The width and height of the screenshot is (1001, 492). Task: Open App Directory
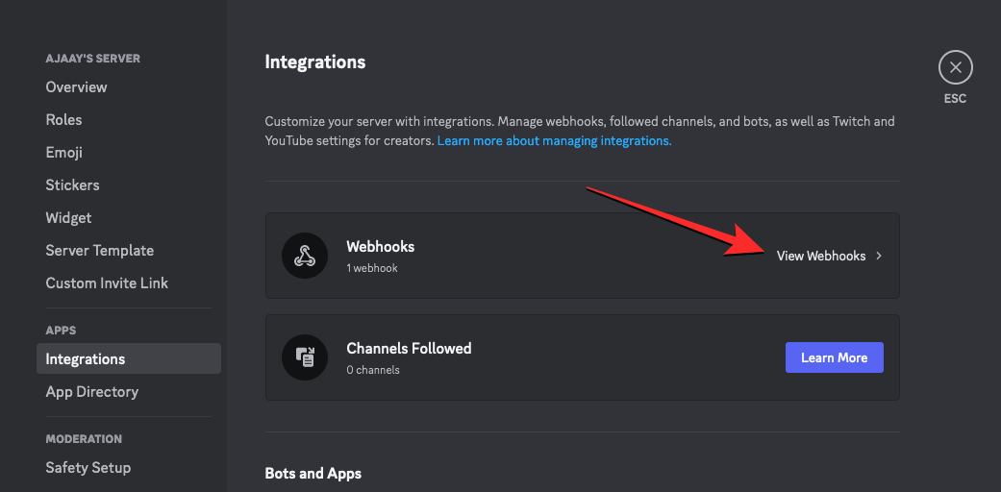click(92, 392)
